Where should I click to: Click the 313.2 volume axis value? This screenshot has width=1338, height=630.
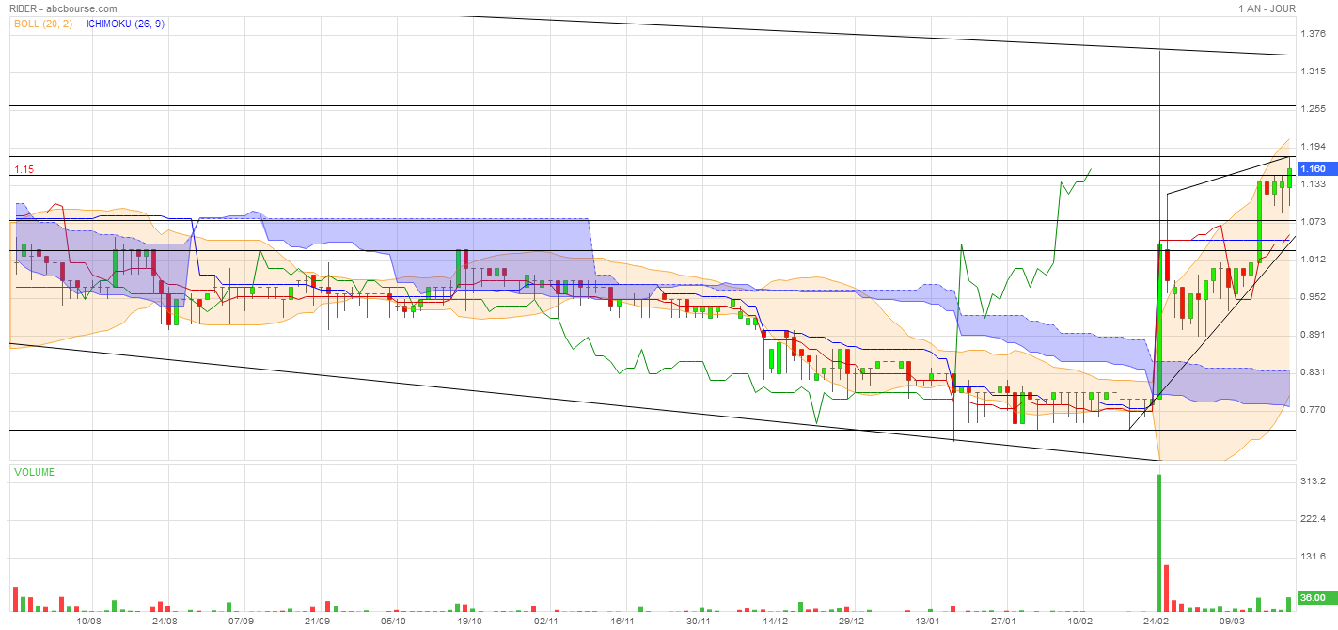pos(1312,481)
